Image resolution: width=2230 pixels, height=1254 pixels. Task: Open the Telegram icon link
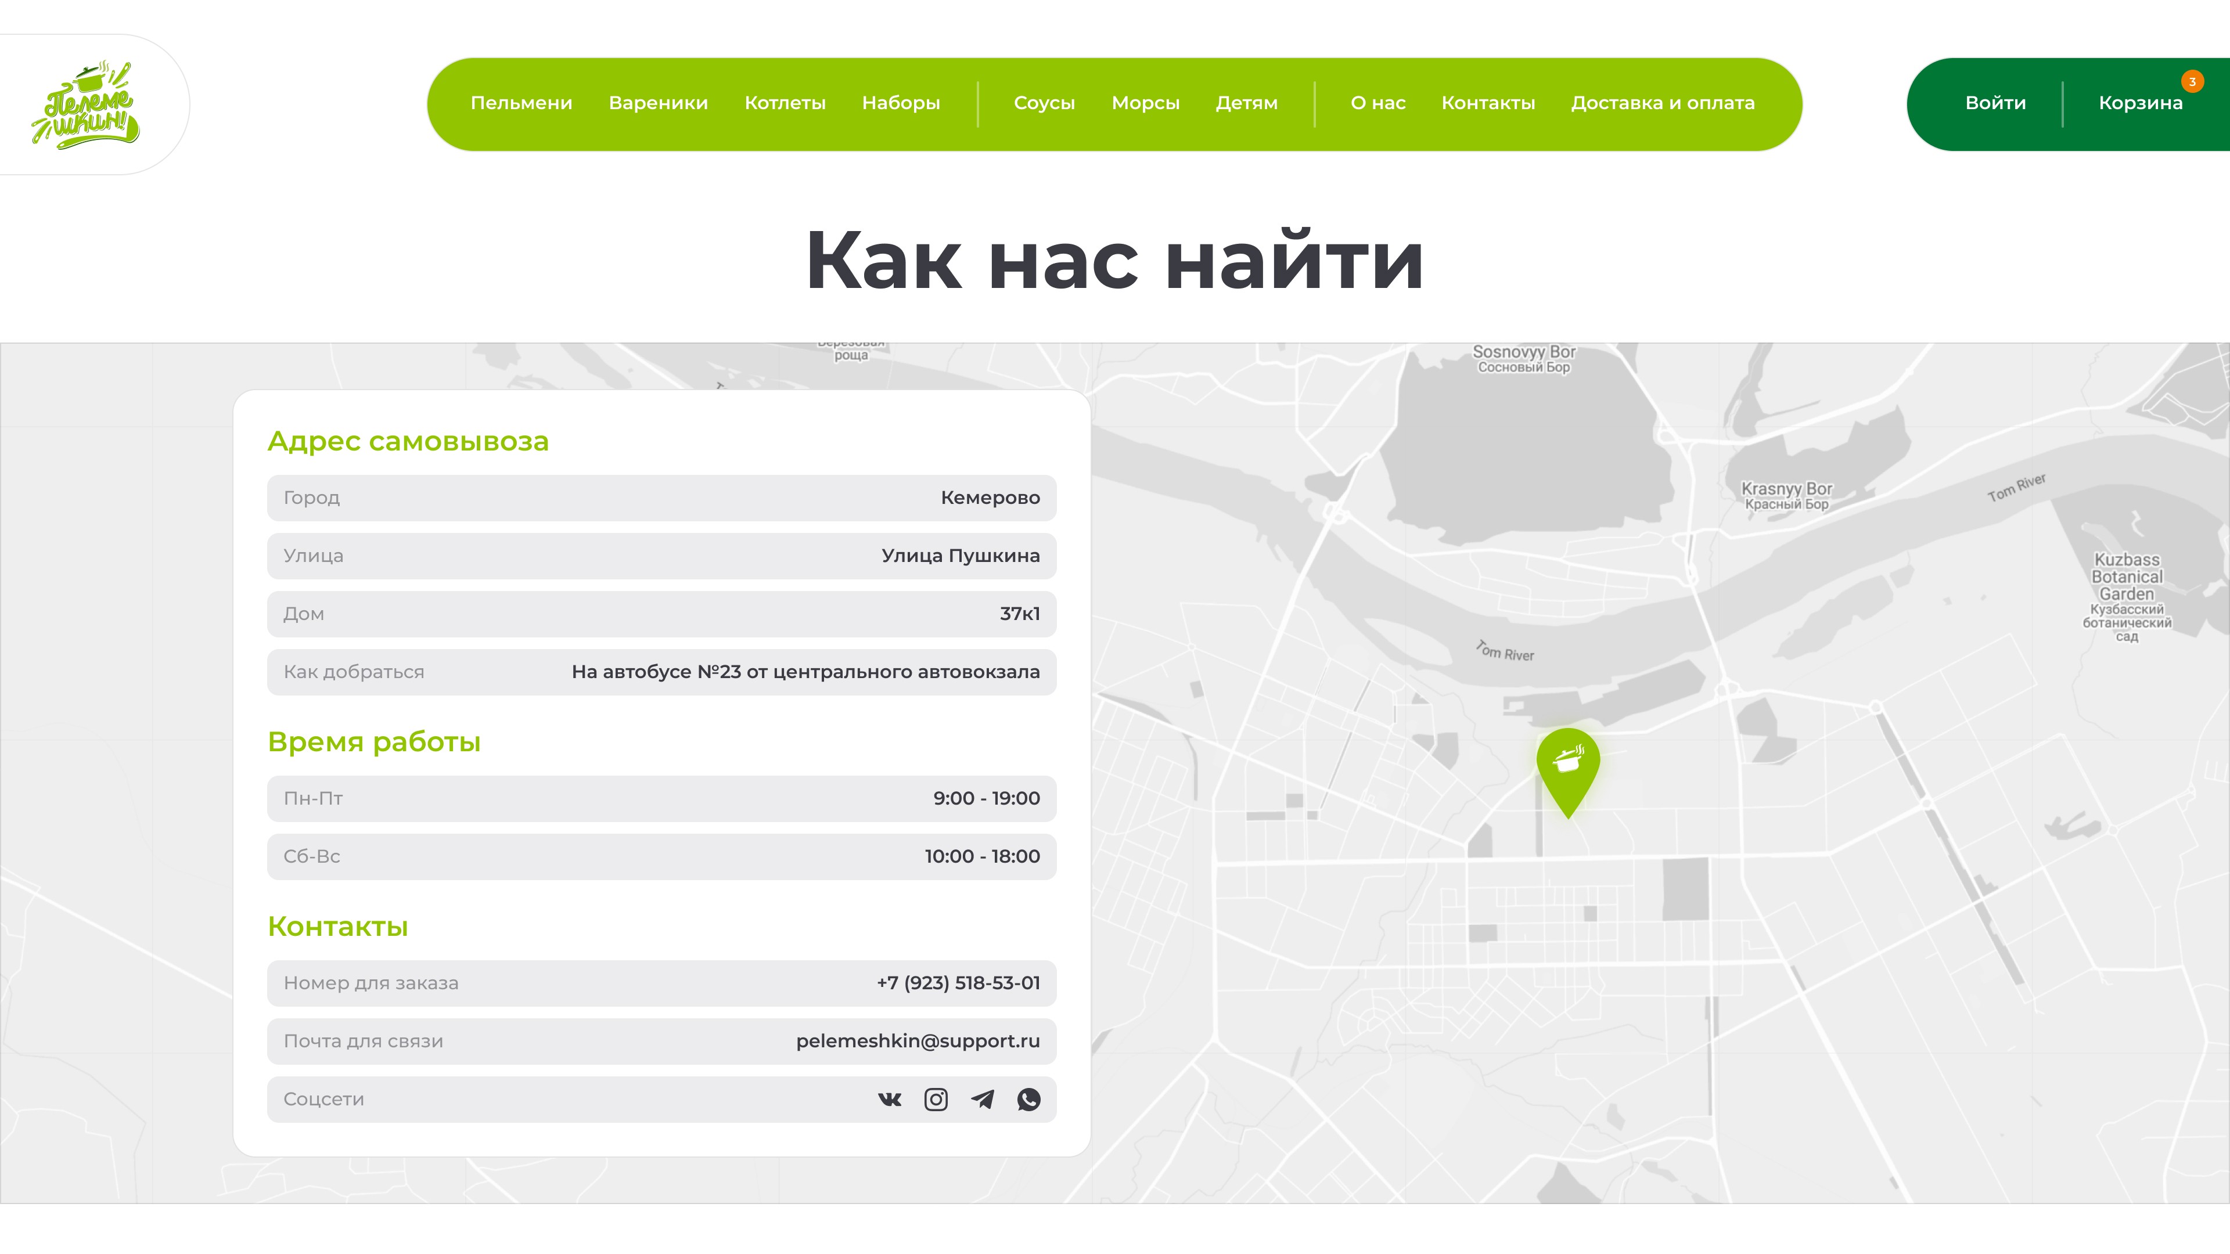coord(983,1099)
